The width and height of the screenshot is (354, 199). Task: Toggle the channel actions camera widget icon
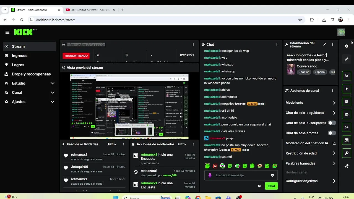point(347,140)
